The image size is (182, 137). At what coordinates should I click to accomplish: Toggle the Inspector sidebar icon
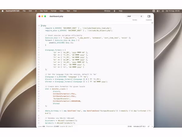[x=149, y=16]
